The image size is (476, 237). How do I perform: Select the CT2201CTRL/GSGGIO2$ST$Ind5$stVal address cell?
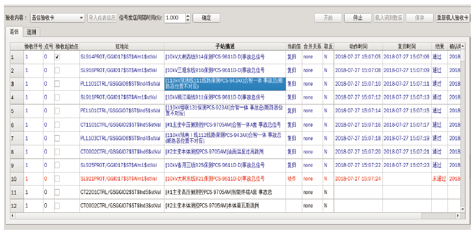122,192
